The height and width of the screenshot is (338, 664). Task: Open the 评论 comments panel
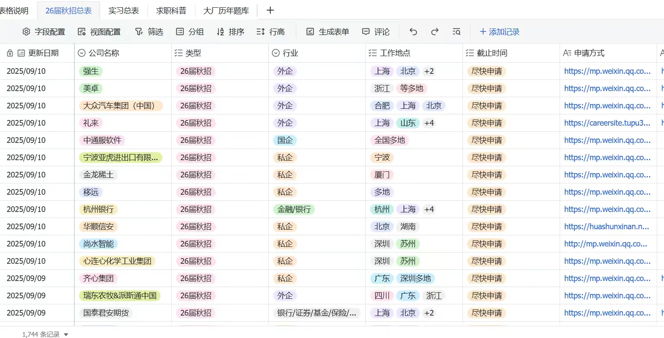pos(376,32)
